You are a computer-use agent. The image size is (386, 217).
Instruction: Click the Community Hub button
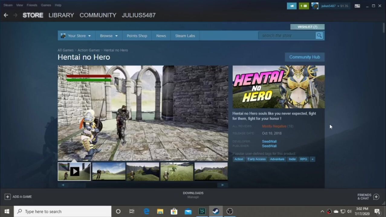click(304, 57)
